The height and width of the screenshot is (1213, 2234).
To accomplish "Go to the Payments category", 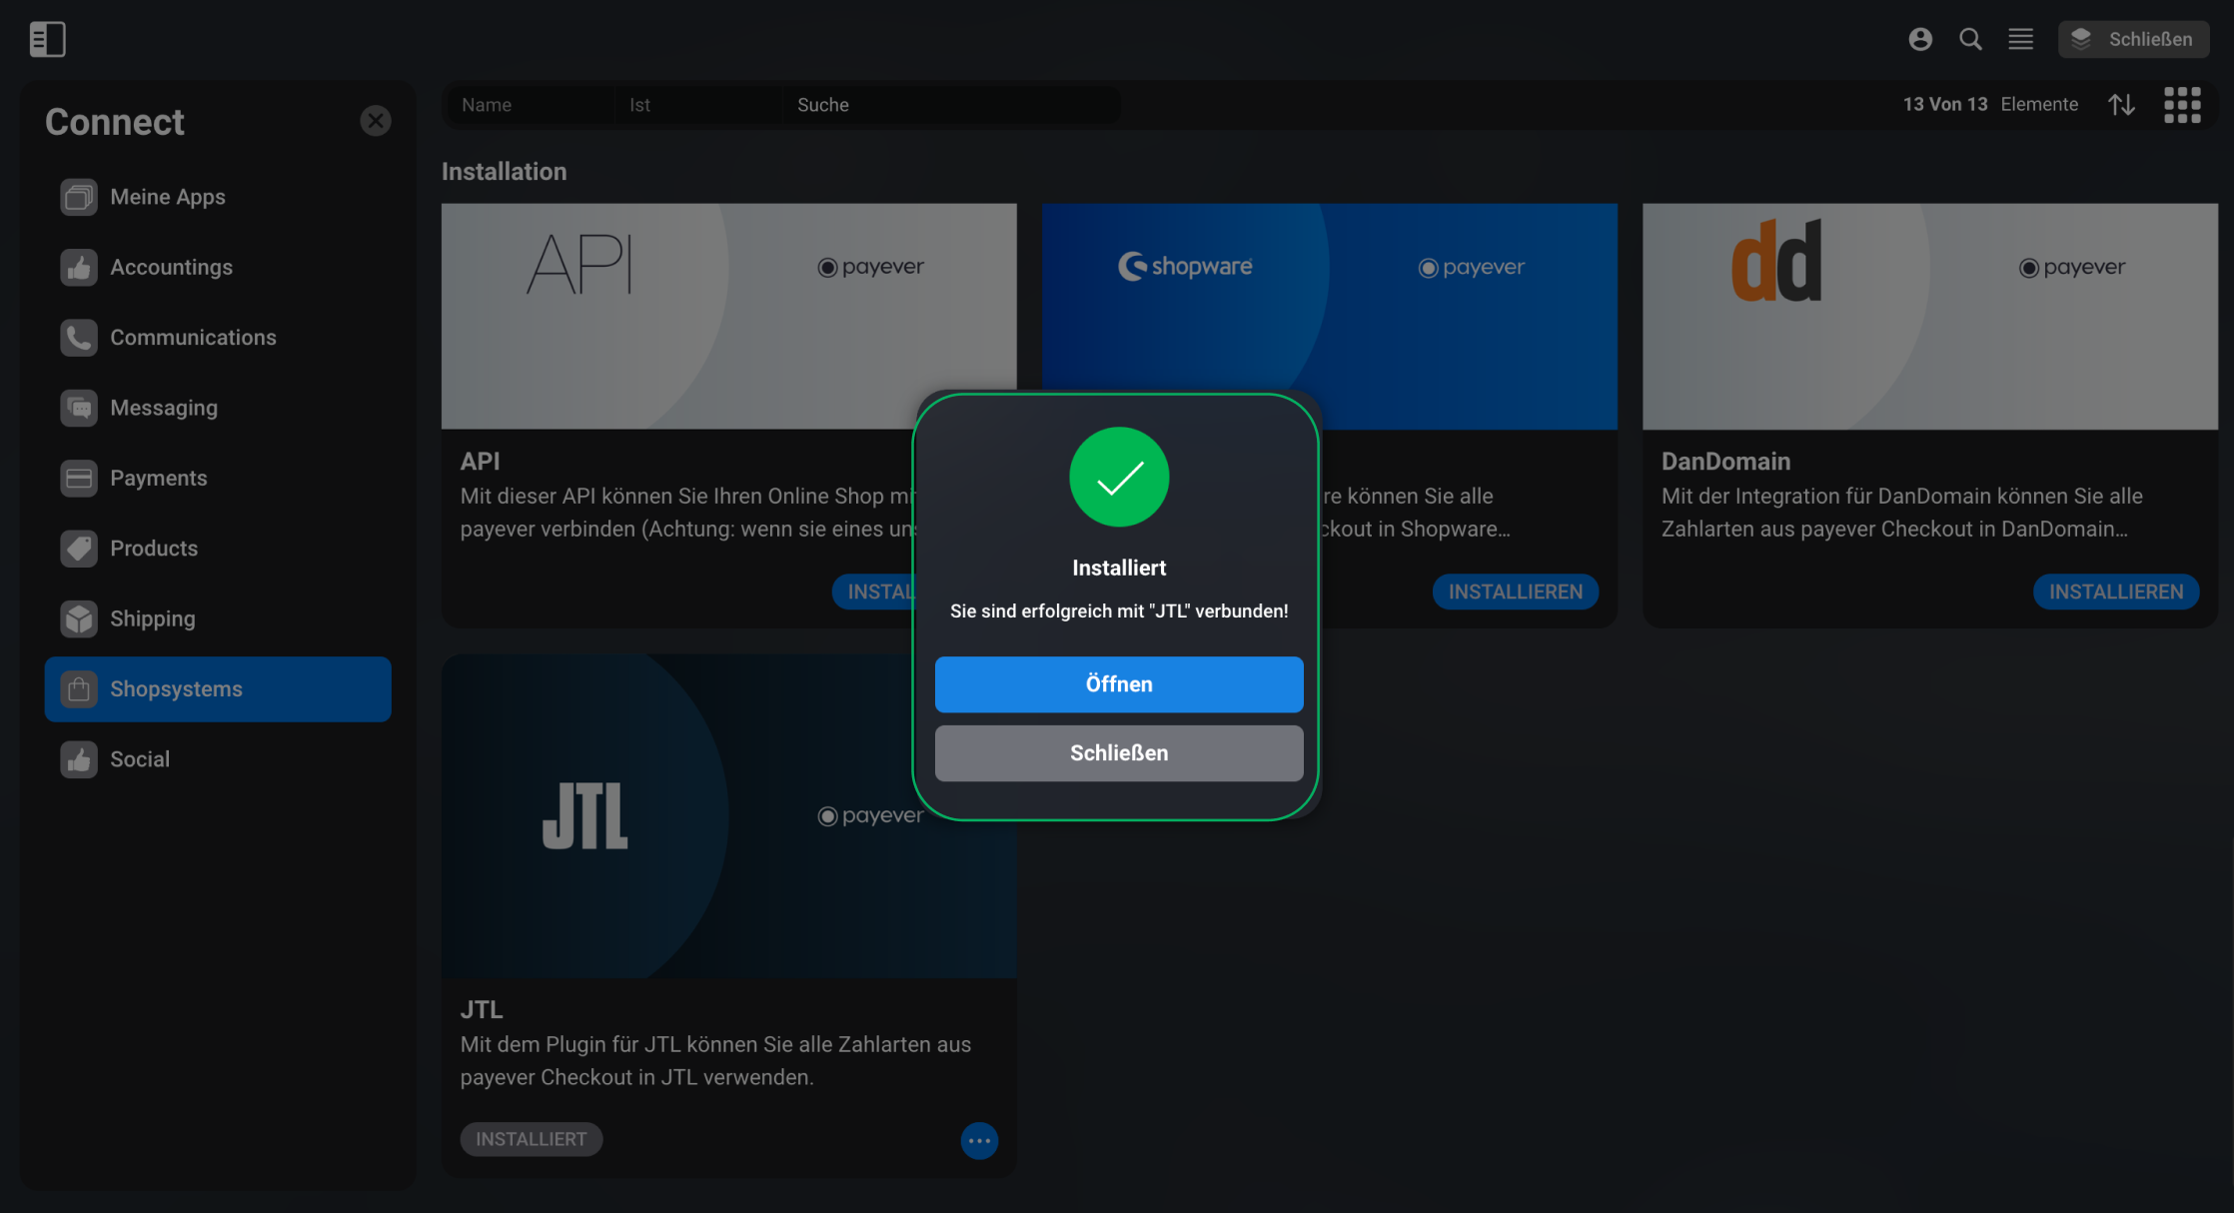I will click(218, 478).
